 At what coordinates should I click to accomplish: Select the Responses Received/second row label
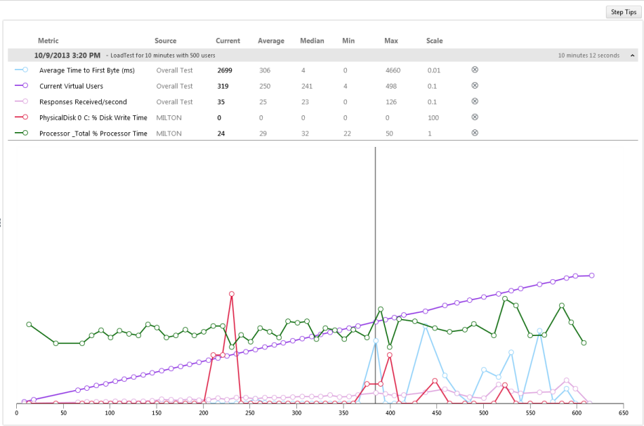click(x=83, y=102)
